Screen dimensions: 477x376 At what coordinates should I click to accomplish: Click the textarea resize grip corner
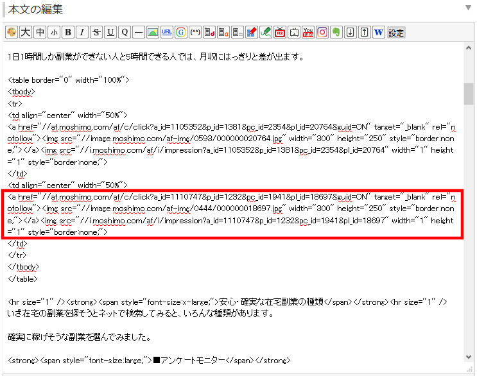pyautogui.click(x=470, y=370)
